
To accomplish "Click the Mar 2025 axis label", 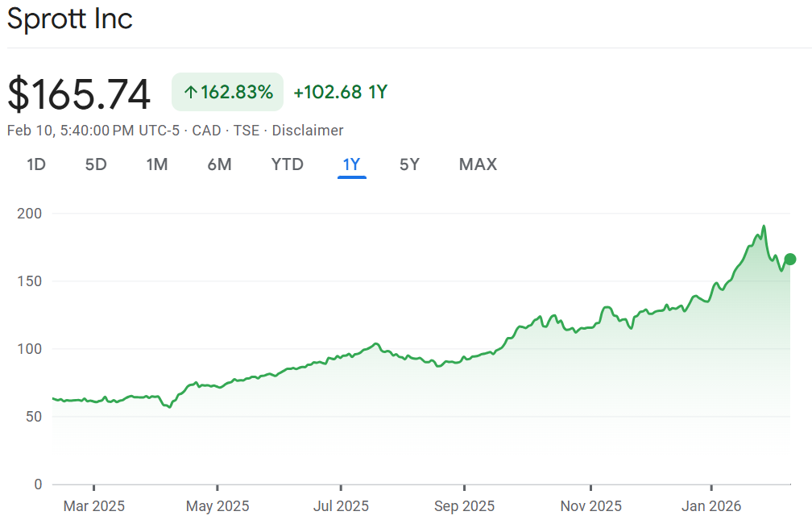I will [94, 506].
